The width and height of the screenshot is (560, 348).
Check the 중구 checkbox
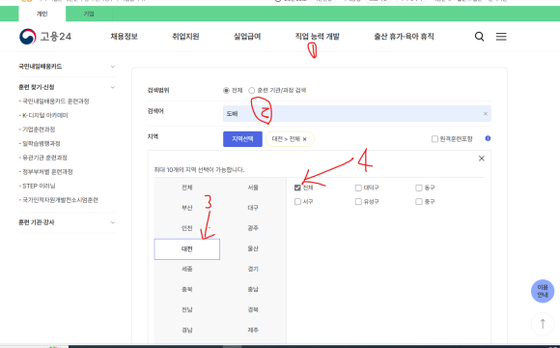pyautogui.click(x=419, y=202)
